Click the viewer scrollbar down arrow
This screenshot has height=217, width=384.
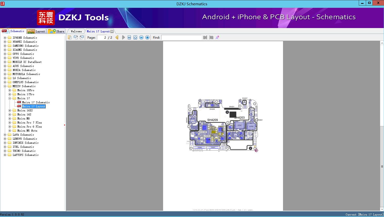382,209
